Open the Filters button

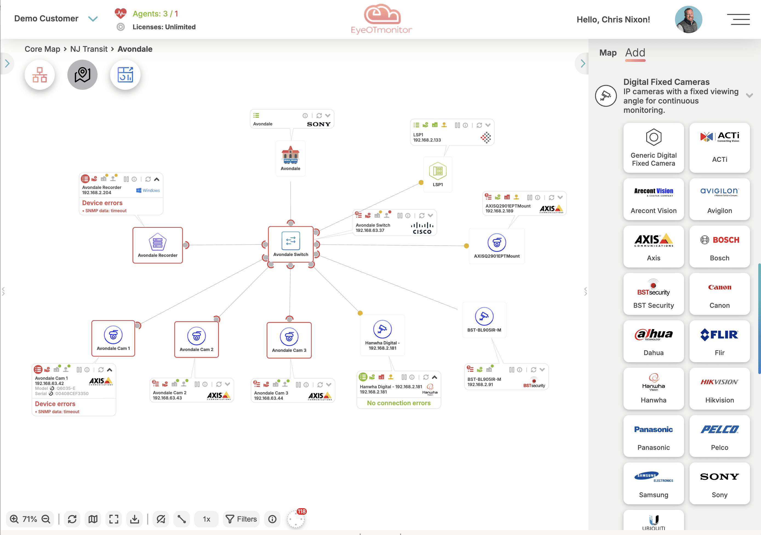[x=241, y=519]
